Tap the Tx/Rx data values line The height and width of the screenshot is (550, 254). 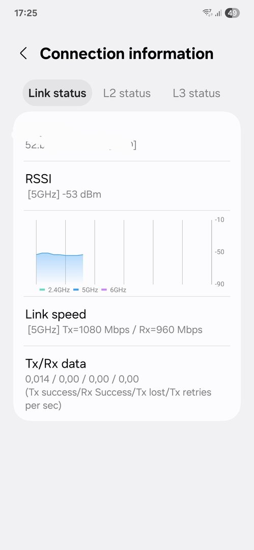click(x=82, y=379)
